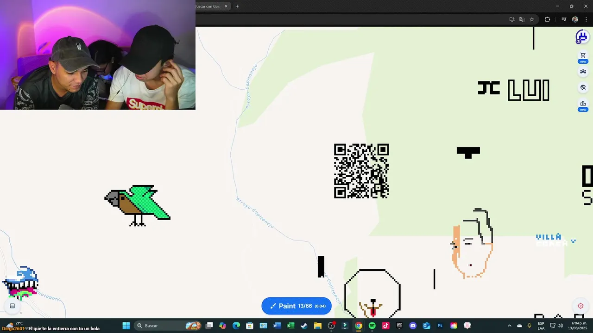Open the Chrome three-dot menu
Screen dimensions: 593x333
click(586, 19)
